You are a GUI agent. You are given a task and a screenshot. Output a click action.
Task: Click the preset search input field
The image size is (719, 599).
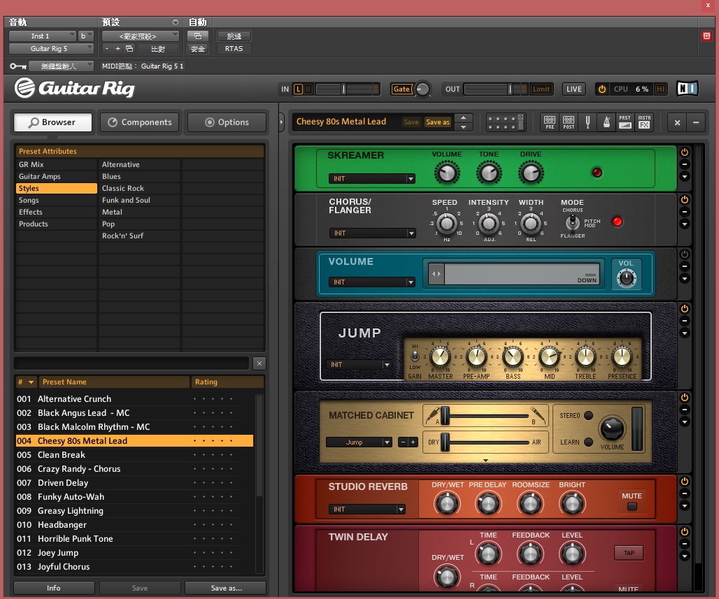pos(131,363)
